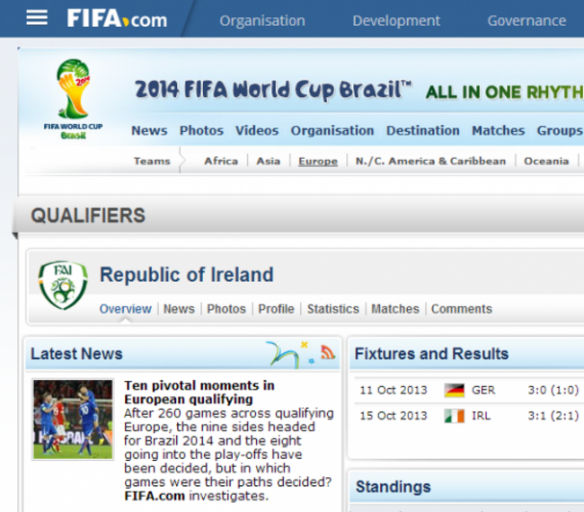Select the Oceania teams region

(546, 161)
